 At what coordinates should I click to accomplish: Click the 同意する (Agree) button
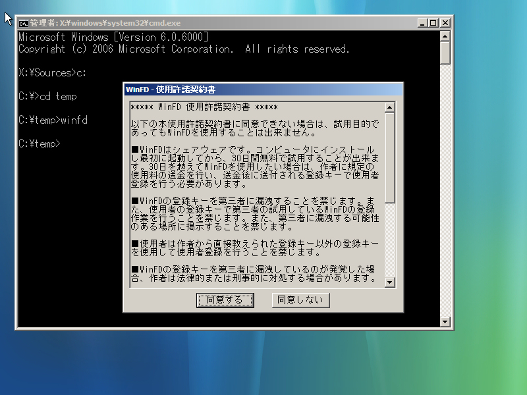click(225, 300)
